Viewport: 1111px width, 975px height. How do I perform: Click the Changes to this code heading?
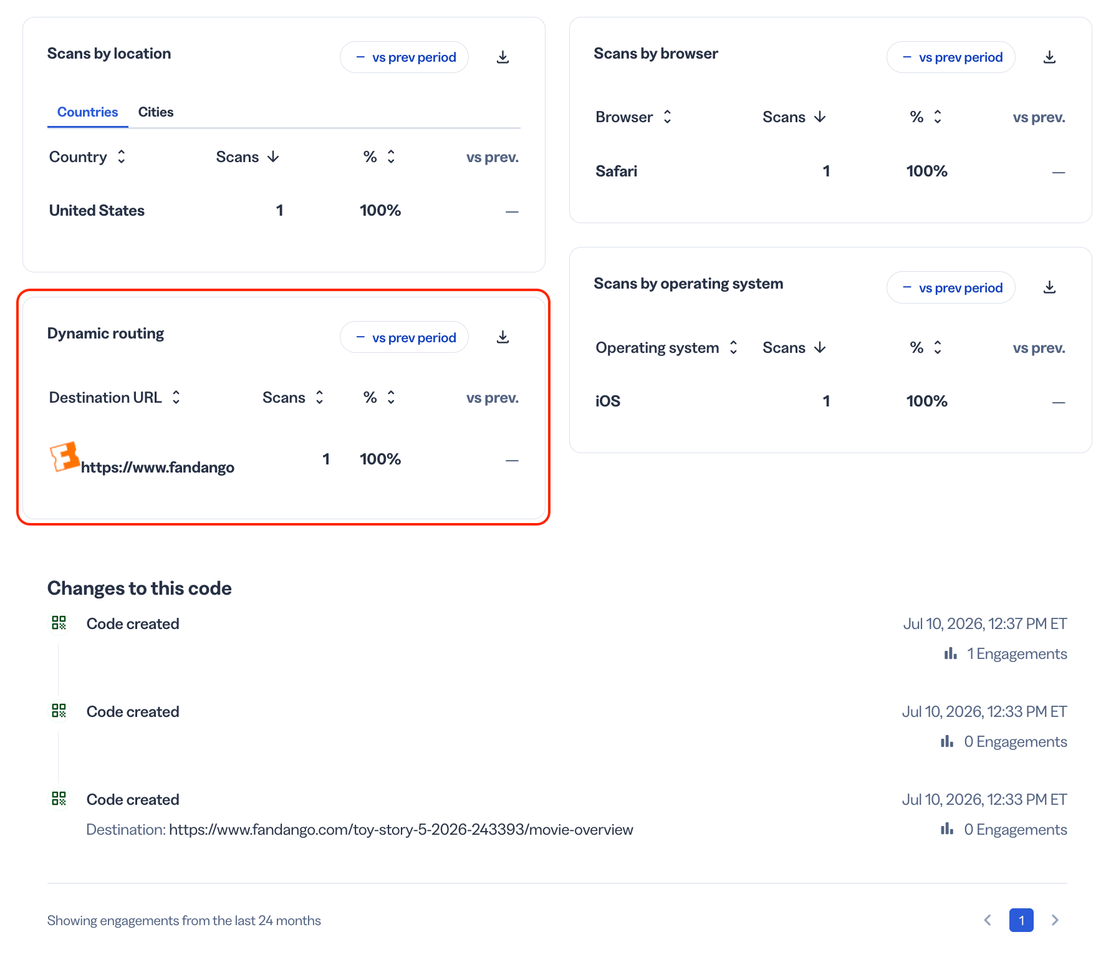[x=140, y=588]
